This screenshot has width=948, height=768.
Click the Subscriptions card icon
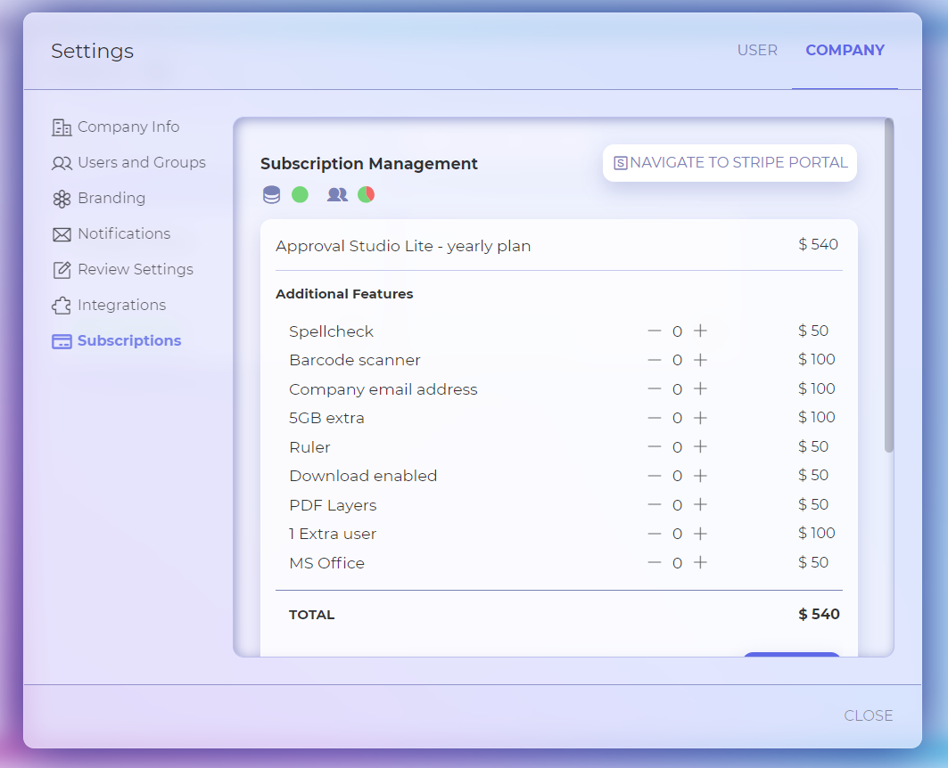[x=61, y=341]
